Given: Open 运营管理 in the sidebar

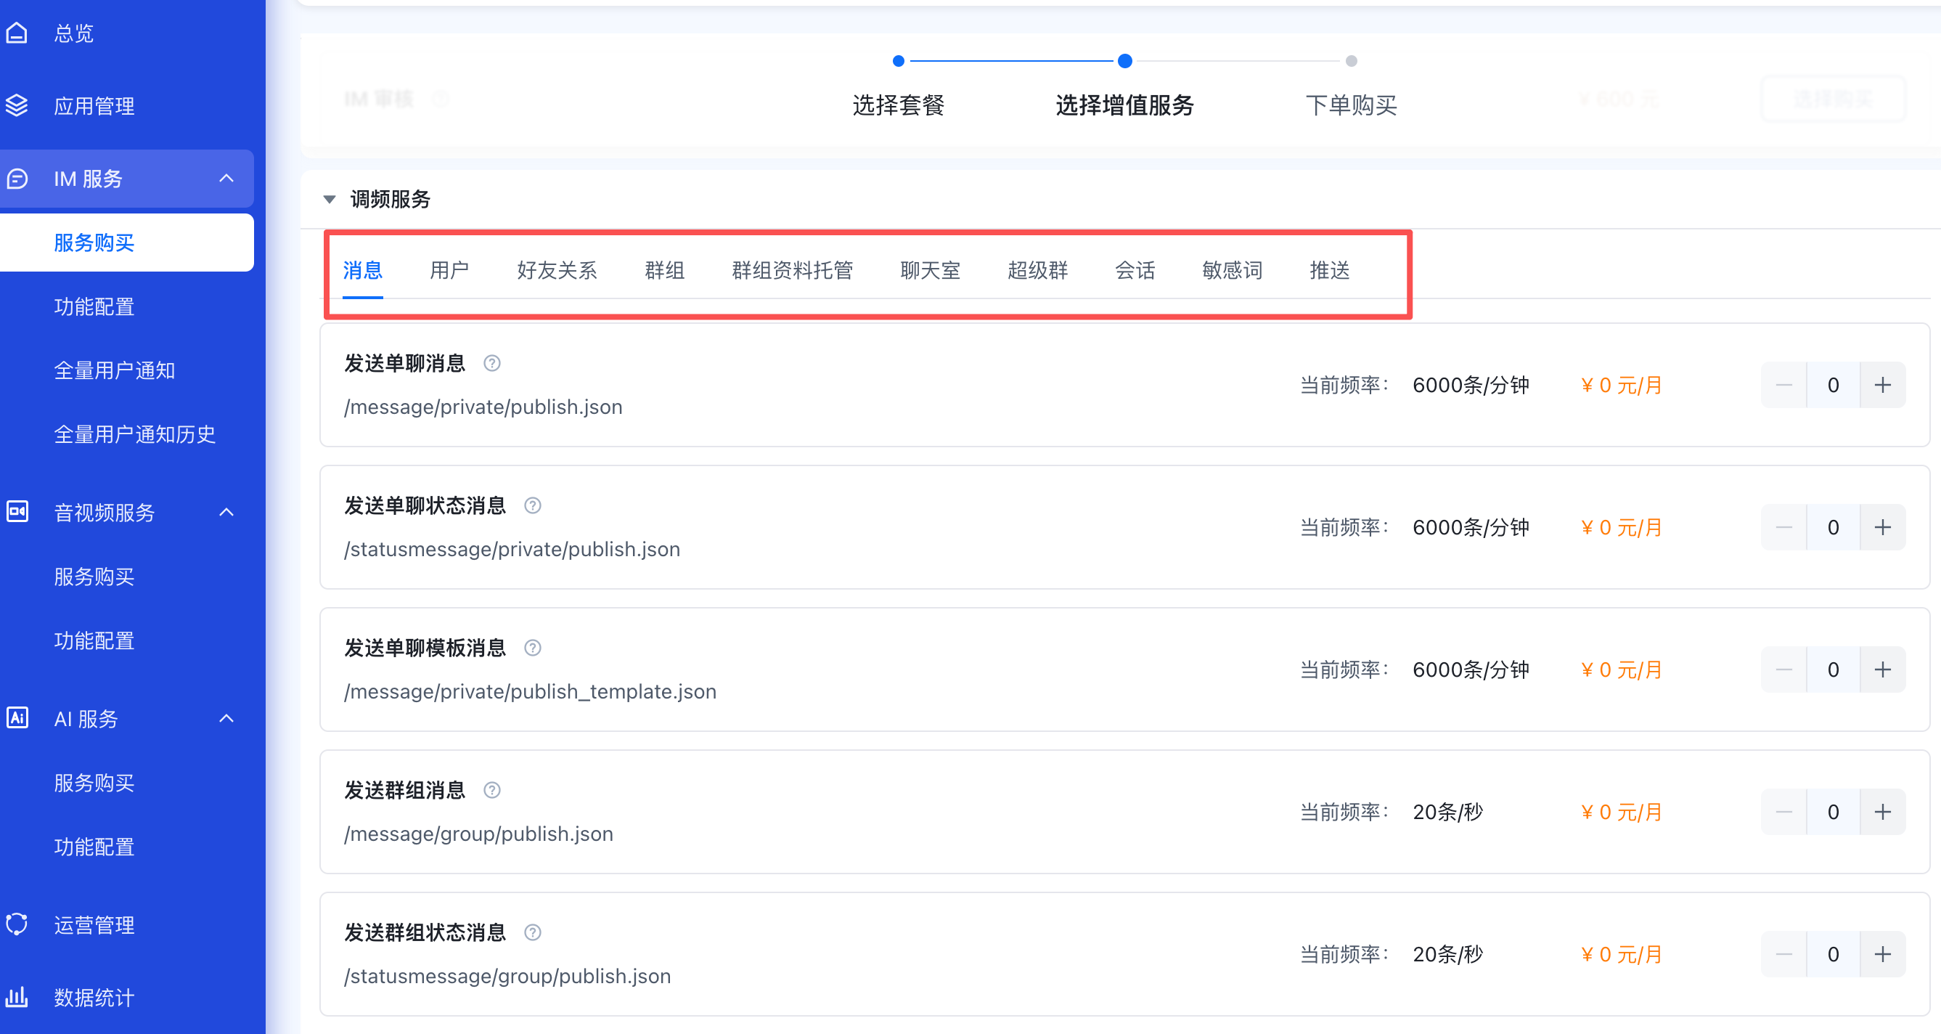Looking at the screenshot, I should coord(94,925).
